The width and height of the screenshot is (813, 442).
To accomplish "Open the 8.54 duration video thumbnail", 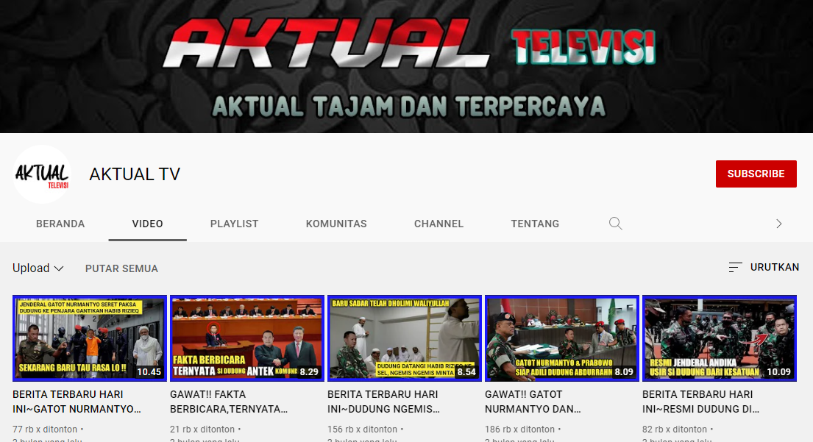I will pyautogui.click(x=404, y=338).
